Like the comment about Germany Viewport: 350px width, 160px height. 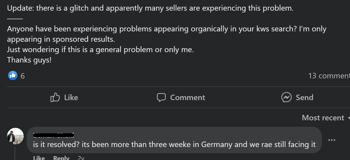pos(39,158)
